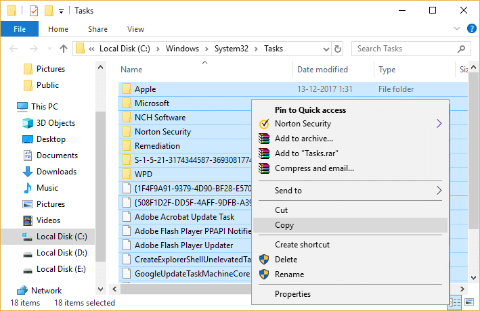Switch to large icons view button
480x311 pixels.
pos(468,303)
